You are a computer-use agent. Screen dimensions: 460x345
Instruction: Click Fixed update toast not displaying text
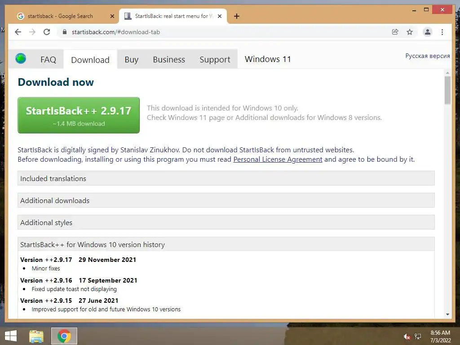coord(74,289)
